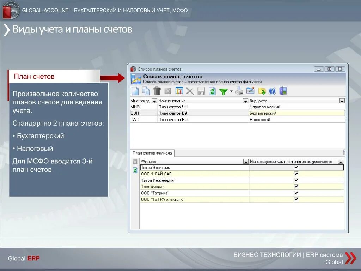Click the floppy disk Save icon

[x=201, y=91]
